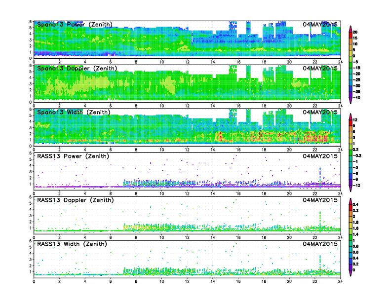Click the '-12' label on middle colorbar
Image resolution: width=391 pixels, height=302 pixels.
(x=356, y=186)
